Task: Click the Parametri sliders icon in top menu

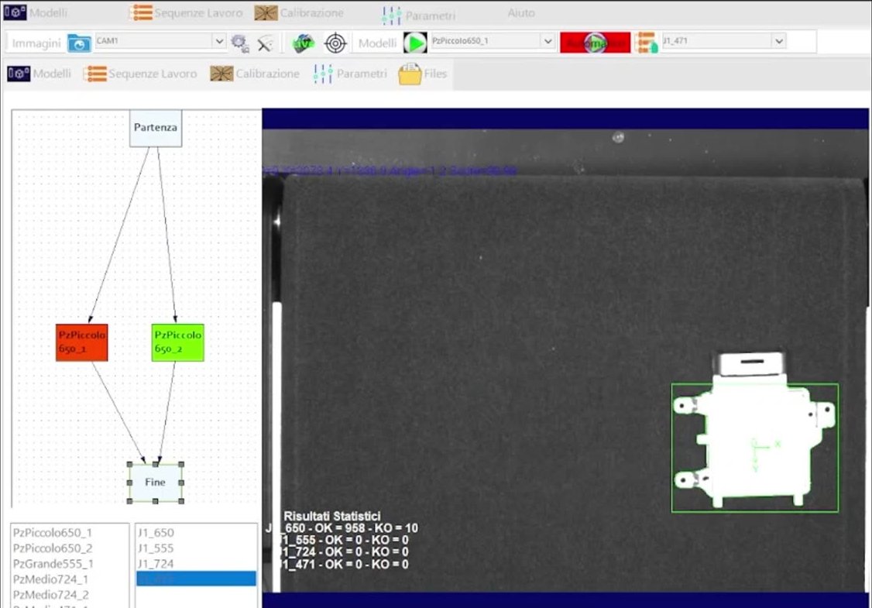Action: (392, 15)
